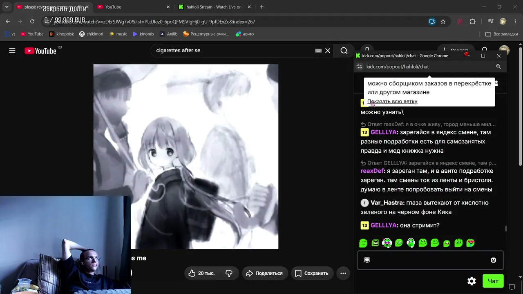Screen dimensions: 523x294
Task: Open media controls in Chrome toolbar
Action: (x=491, y=22)
